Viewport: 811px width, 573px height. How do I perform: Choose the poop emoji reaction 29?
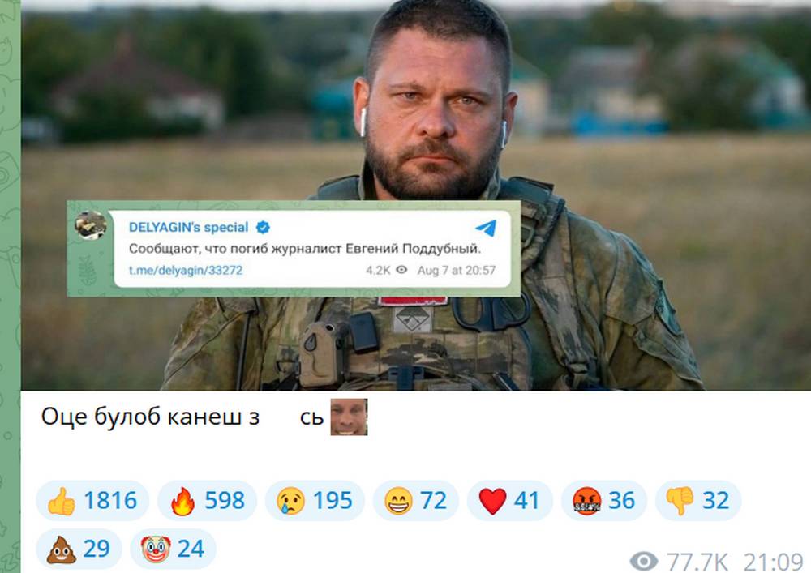coord(79,549)
